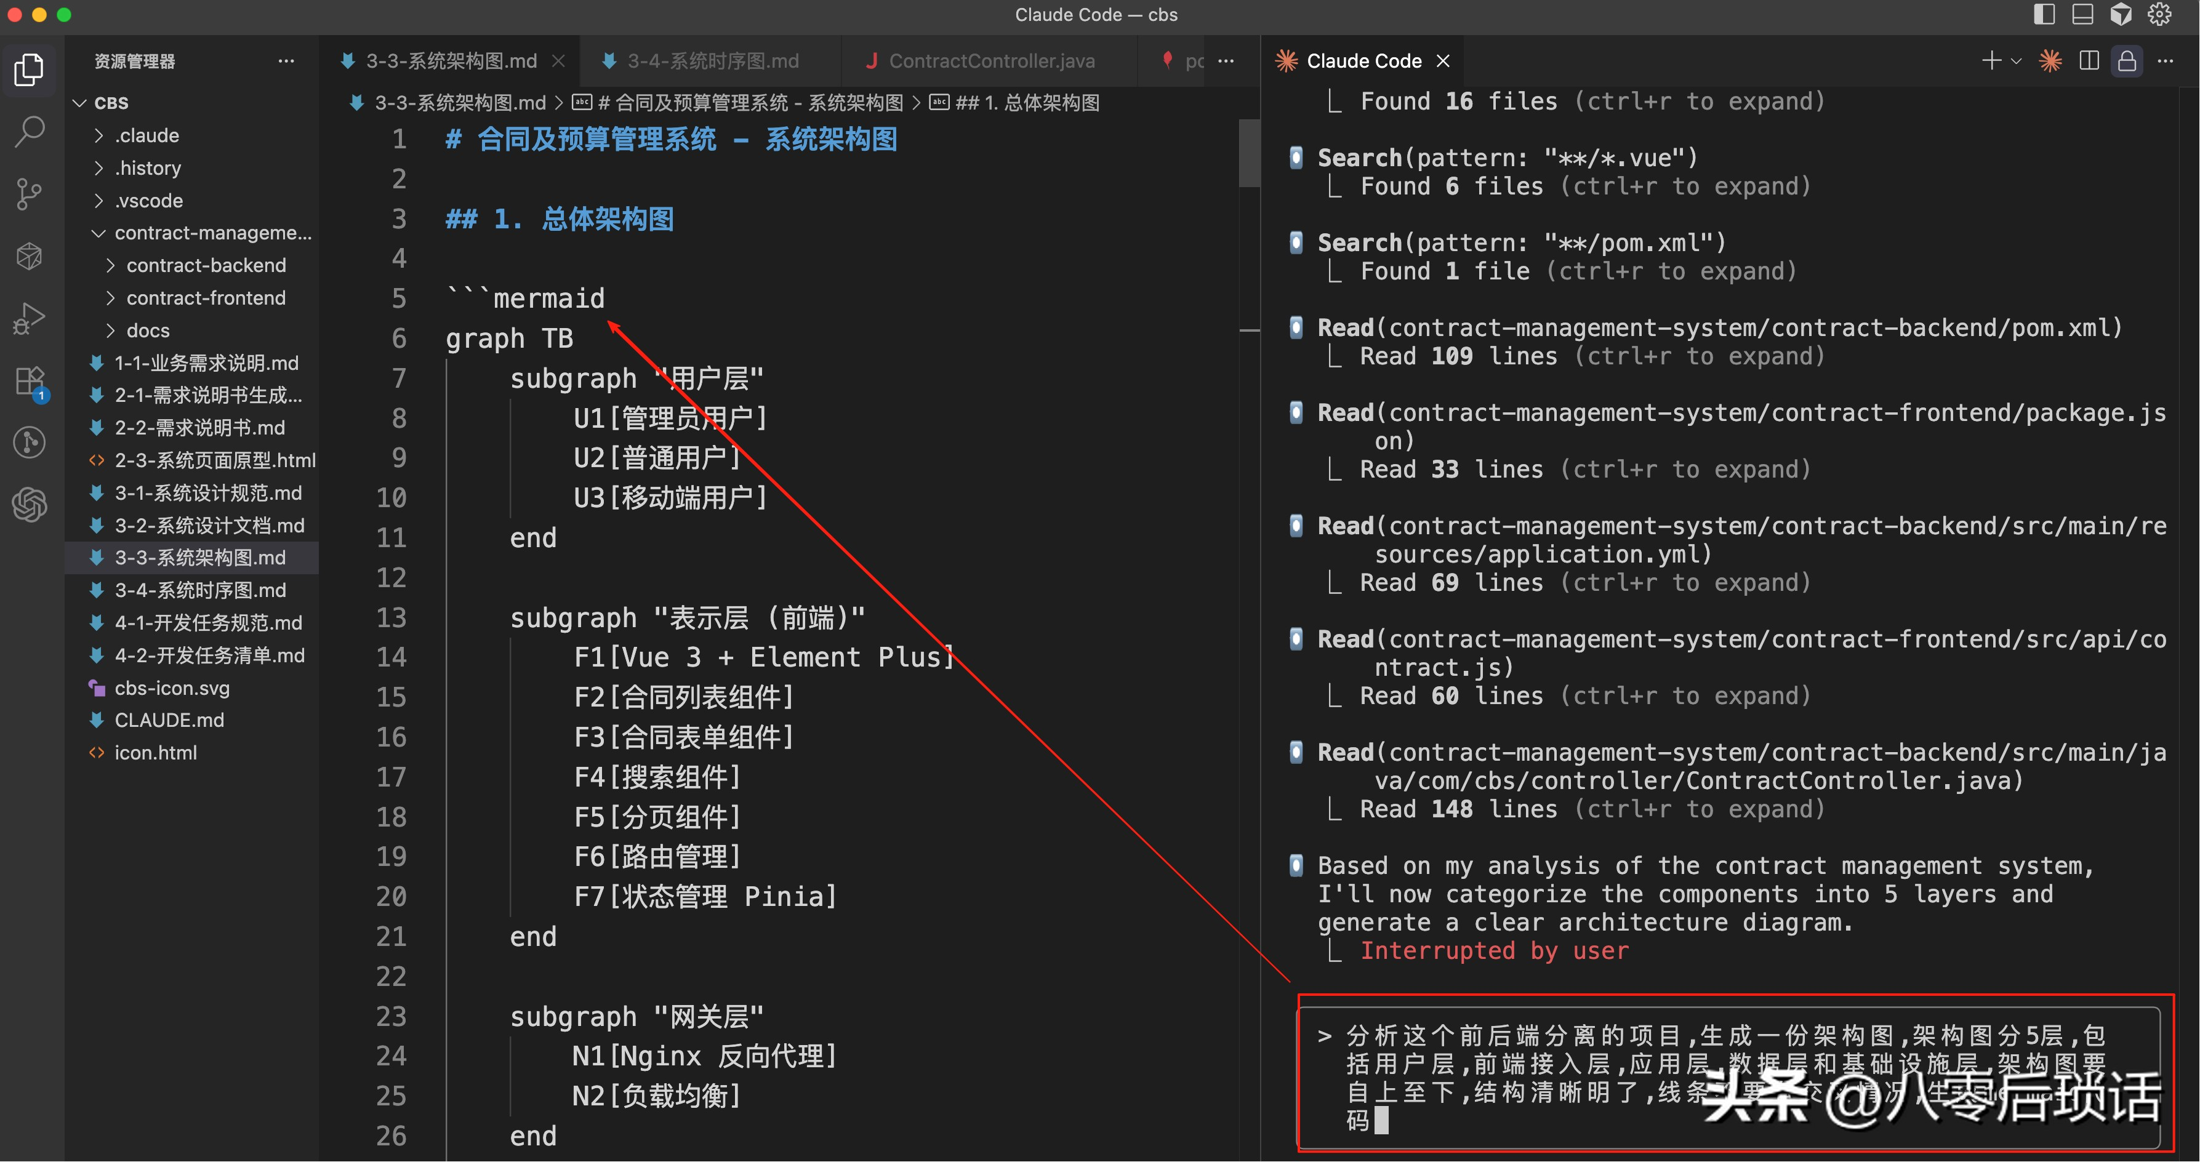Open file 4-2-开发任务清单.md
This screenshot has height=1162, width=2200.
click(192, 655)
